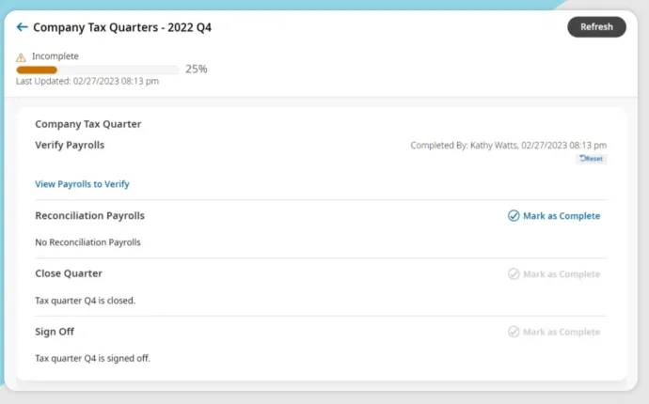Click the checkmark icon for Reconciliation Payrolls

[514, 216]
